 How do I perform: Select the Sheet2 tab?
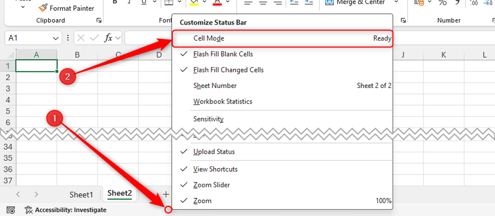click(119, 194)
